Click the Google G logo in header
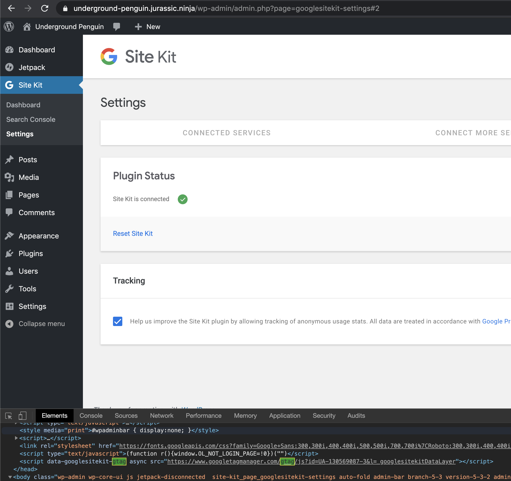 109,56
